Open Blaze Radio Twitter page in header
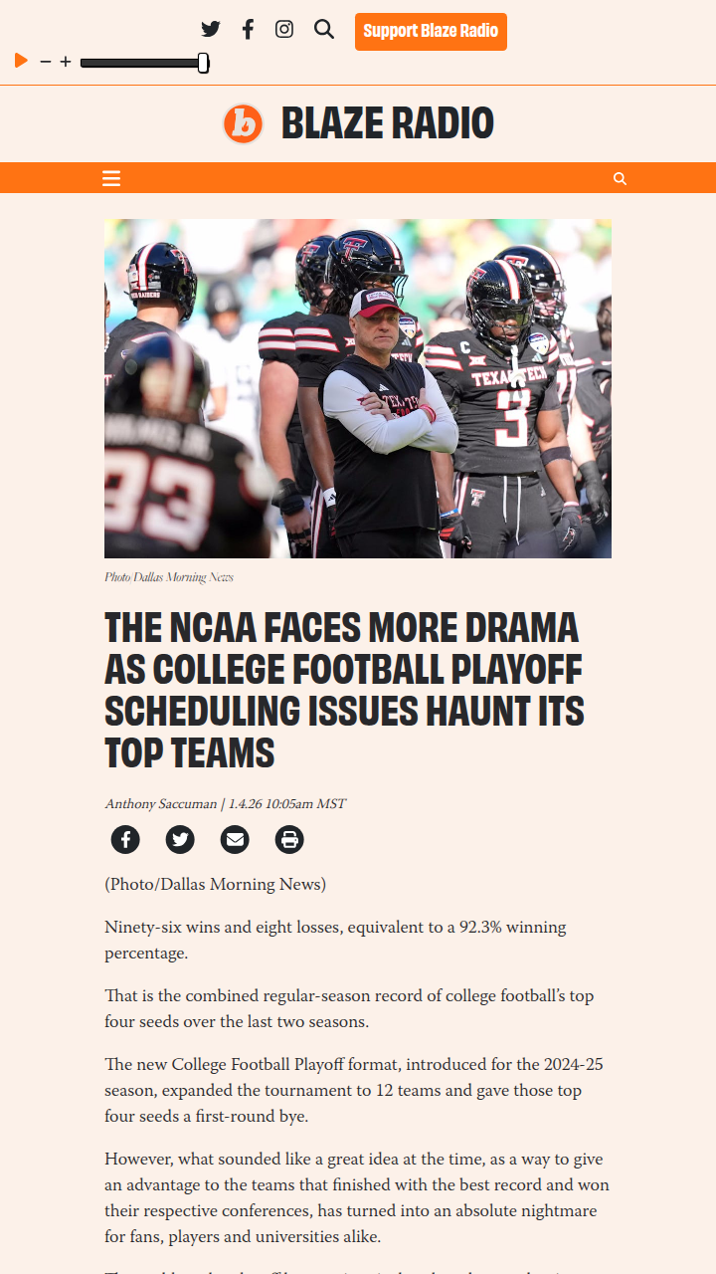Screen dimensions: 716x1274 click(211, 30)
